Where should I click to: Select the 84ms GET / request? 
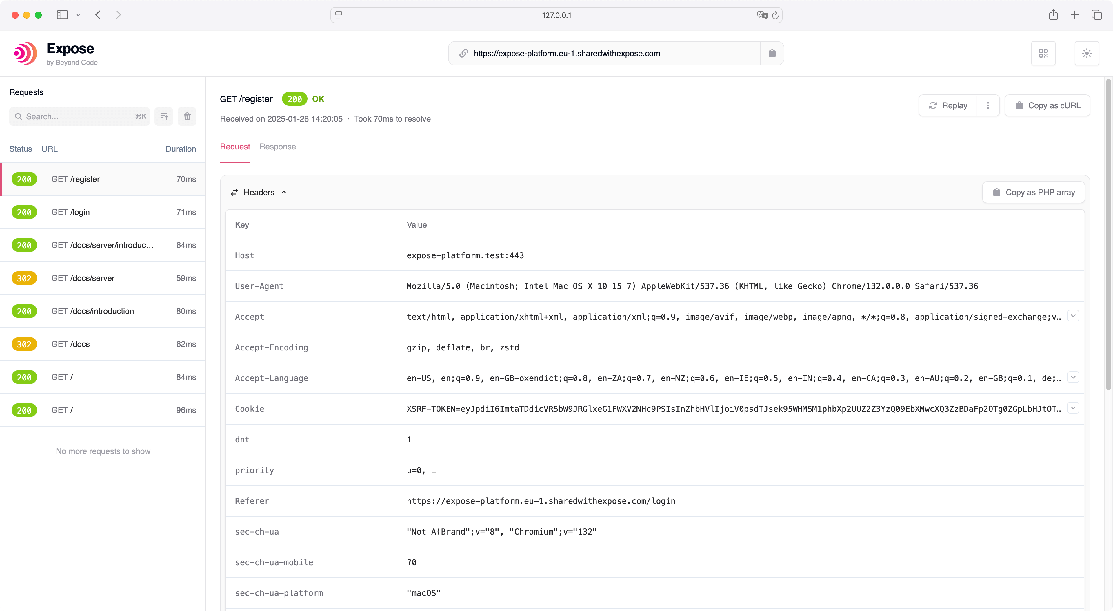pos(103,377)
